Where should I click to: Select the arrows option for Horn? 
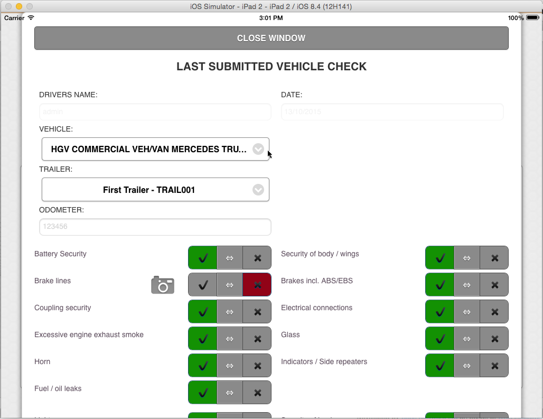click(230, 366)
